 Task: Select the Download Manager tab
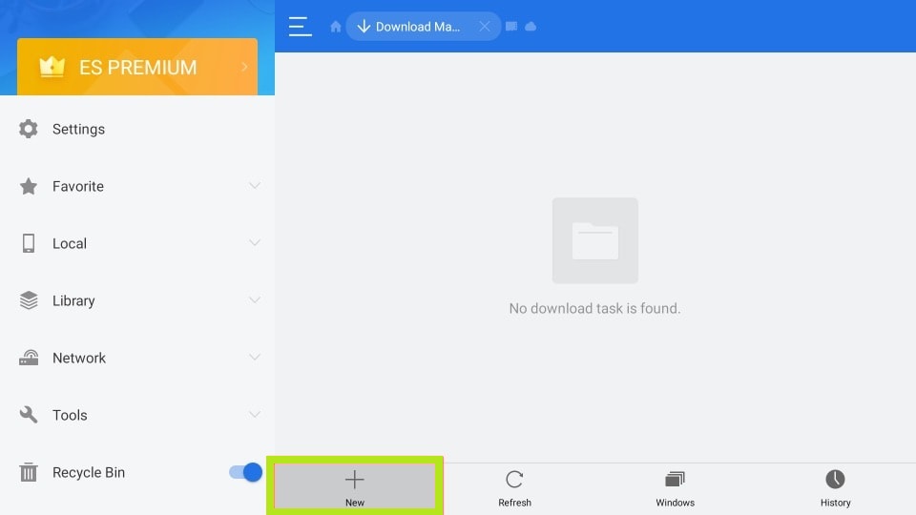[423, 27]
